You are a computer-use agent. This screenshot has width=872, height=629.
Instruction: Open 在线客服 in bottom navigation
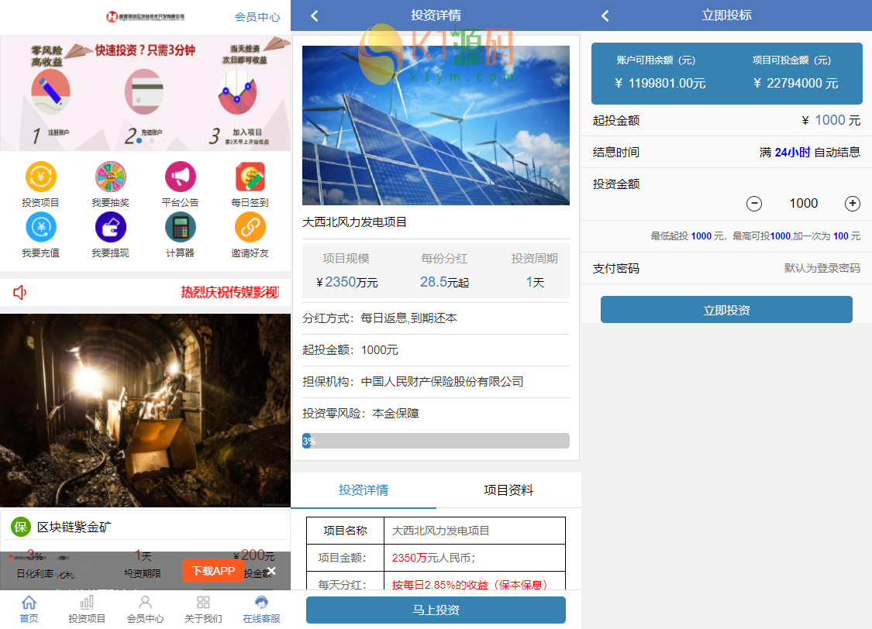261,610
